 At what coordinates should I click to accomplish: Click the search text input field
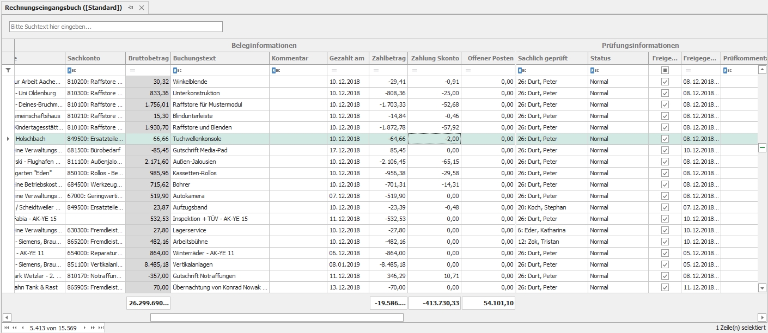tap(116, 27)
